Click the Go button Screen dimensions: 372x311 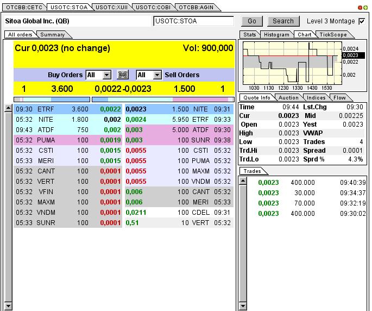[x=252, y=21]
